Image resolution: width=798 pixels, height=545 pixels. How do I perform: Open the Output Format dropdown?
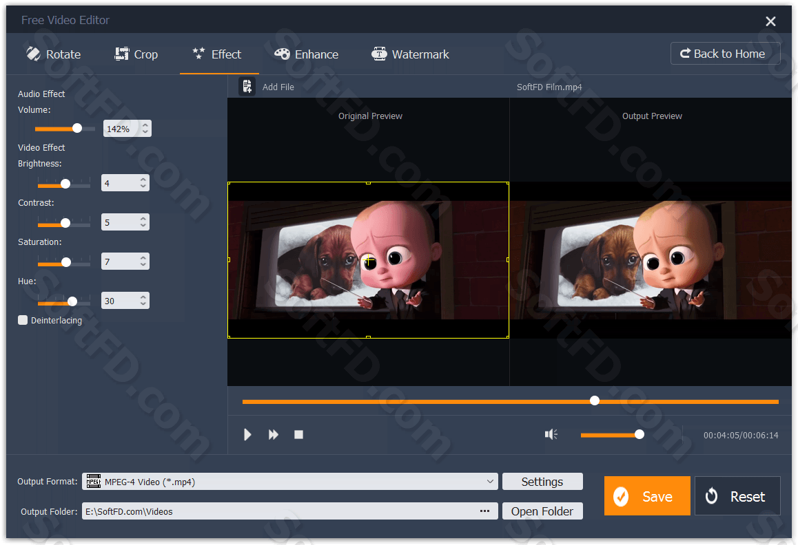[289, 482]
